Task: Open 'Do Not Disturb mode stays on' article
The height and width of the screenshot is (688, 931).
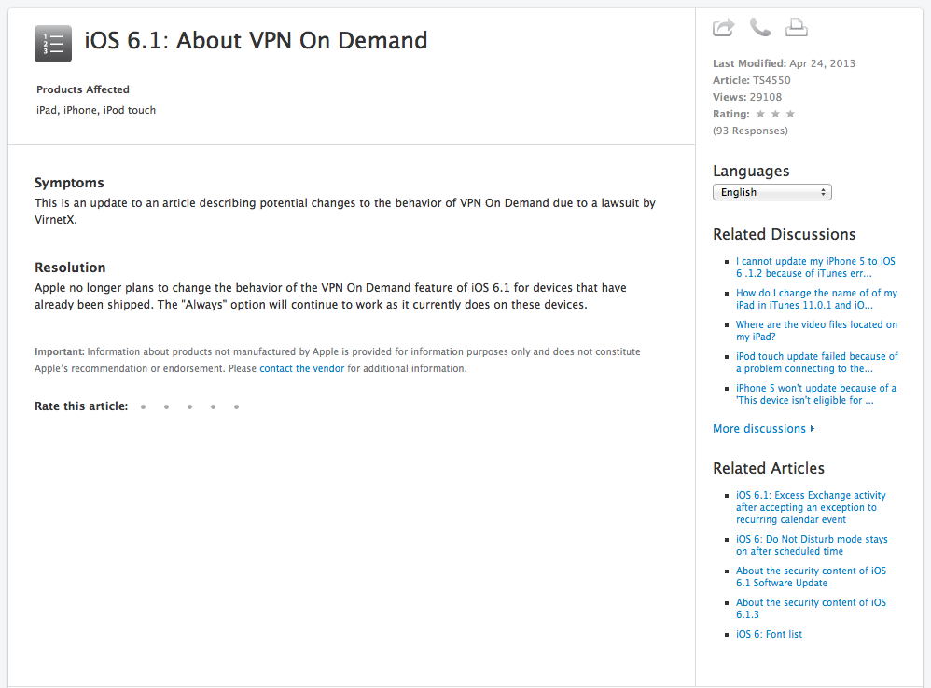Action: [x=811, y=545]
